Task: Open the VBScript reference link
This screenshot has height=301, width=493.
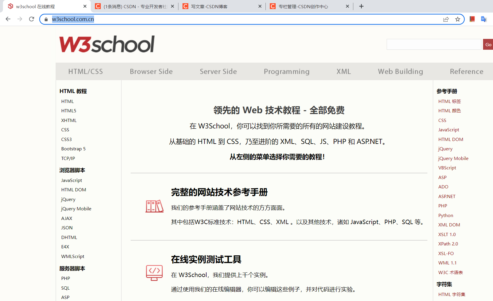Action: pyautogui.click(x=447, y=168)
